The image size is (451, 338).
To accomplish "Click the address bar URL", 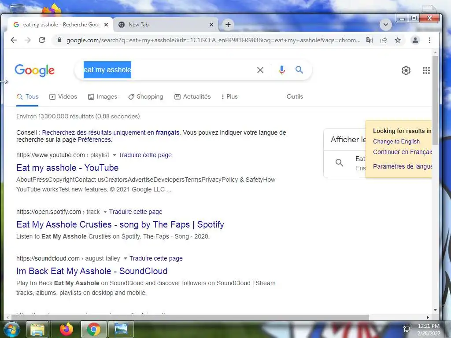I will [213, 40].
